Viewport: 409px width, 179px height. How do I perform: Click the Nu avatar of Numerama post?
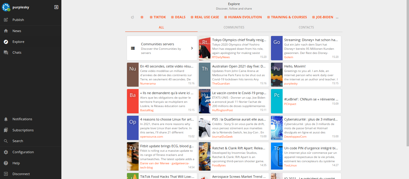[x=133, y=75]
